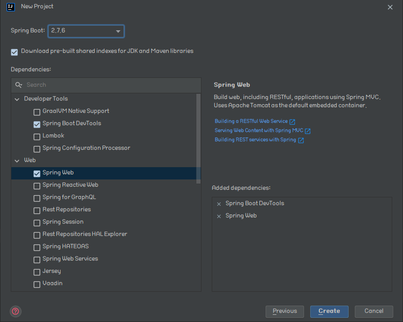Image resolution: width=403 pixels, height=322 pixels.
Task: Enable Spring HATEOAS checkbox
Action: click(37, 248)
